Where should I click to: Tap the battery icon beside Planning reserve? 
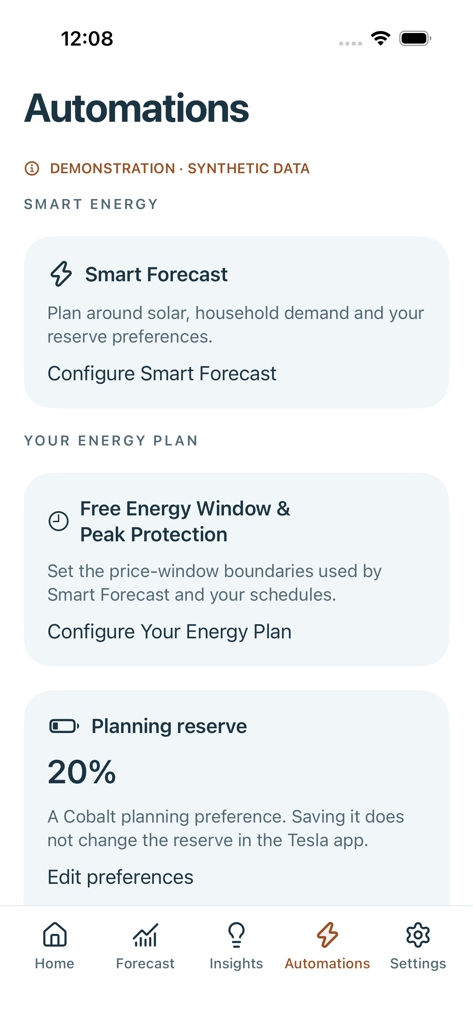point(64,726)
